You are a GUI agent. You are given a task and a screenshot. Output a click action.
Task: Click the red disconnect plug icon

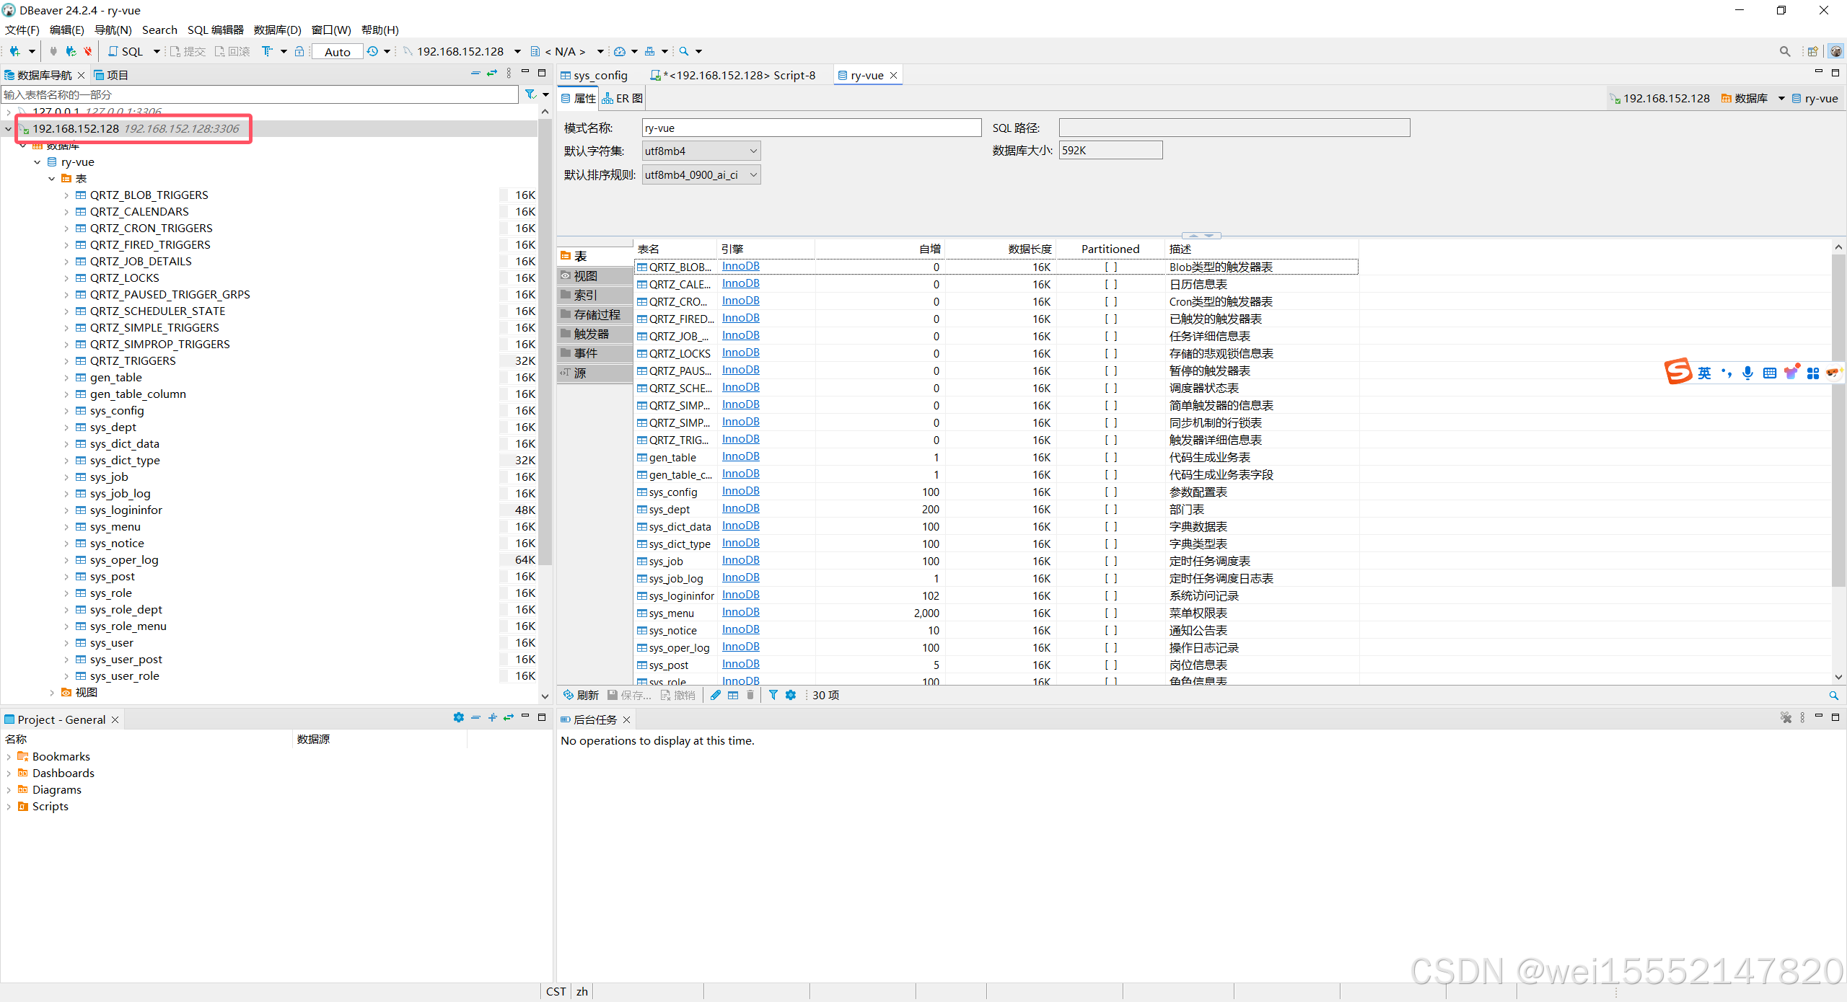coord(88,51)
